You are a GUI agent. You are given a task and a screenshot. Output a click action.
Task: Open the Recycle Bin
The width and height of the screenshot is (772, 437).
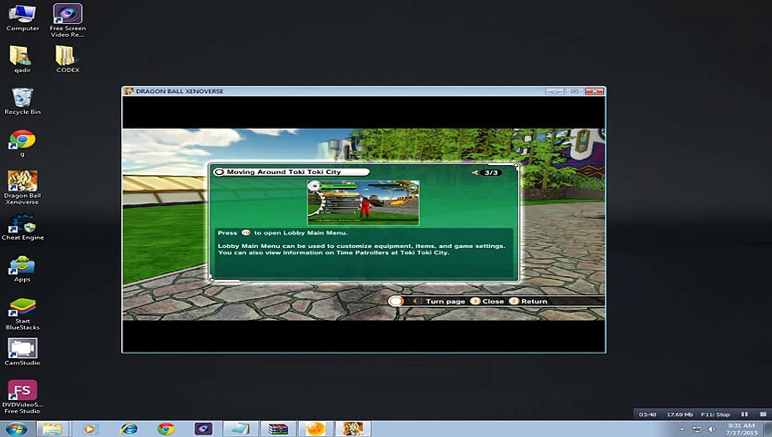click(x=22, y=101)
